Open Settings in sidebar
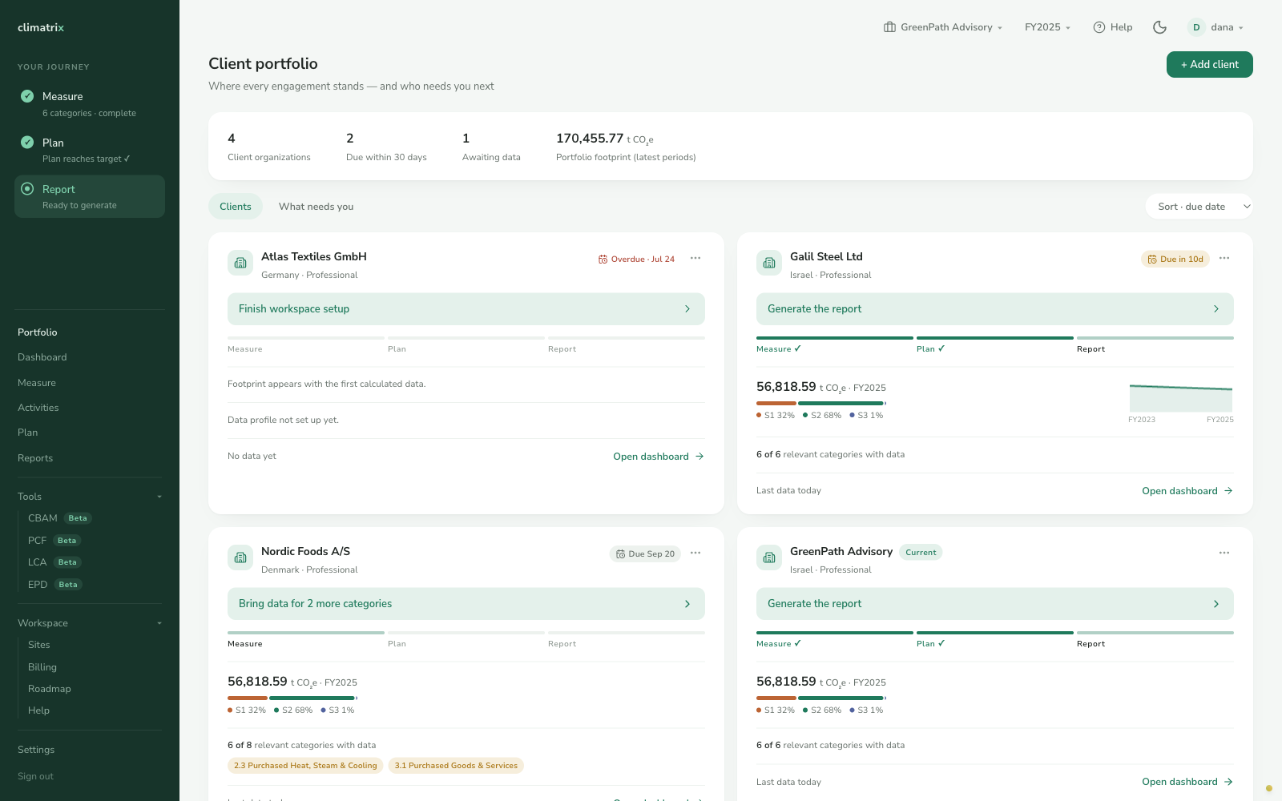The width and height of the screenshot is (1282, 801). click(36, 750)
